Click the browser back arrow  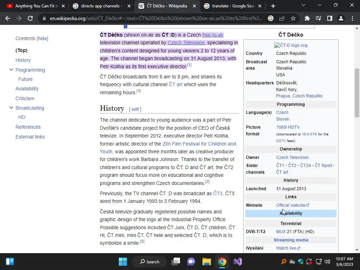pyautogui.click(x=8, y=18)
